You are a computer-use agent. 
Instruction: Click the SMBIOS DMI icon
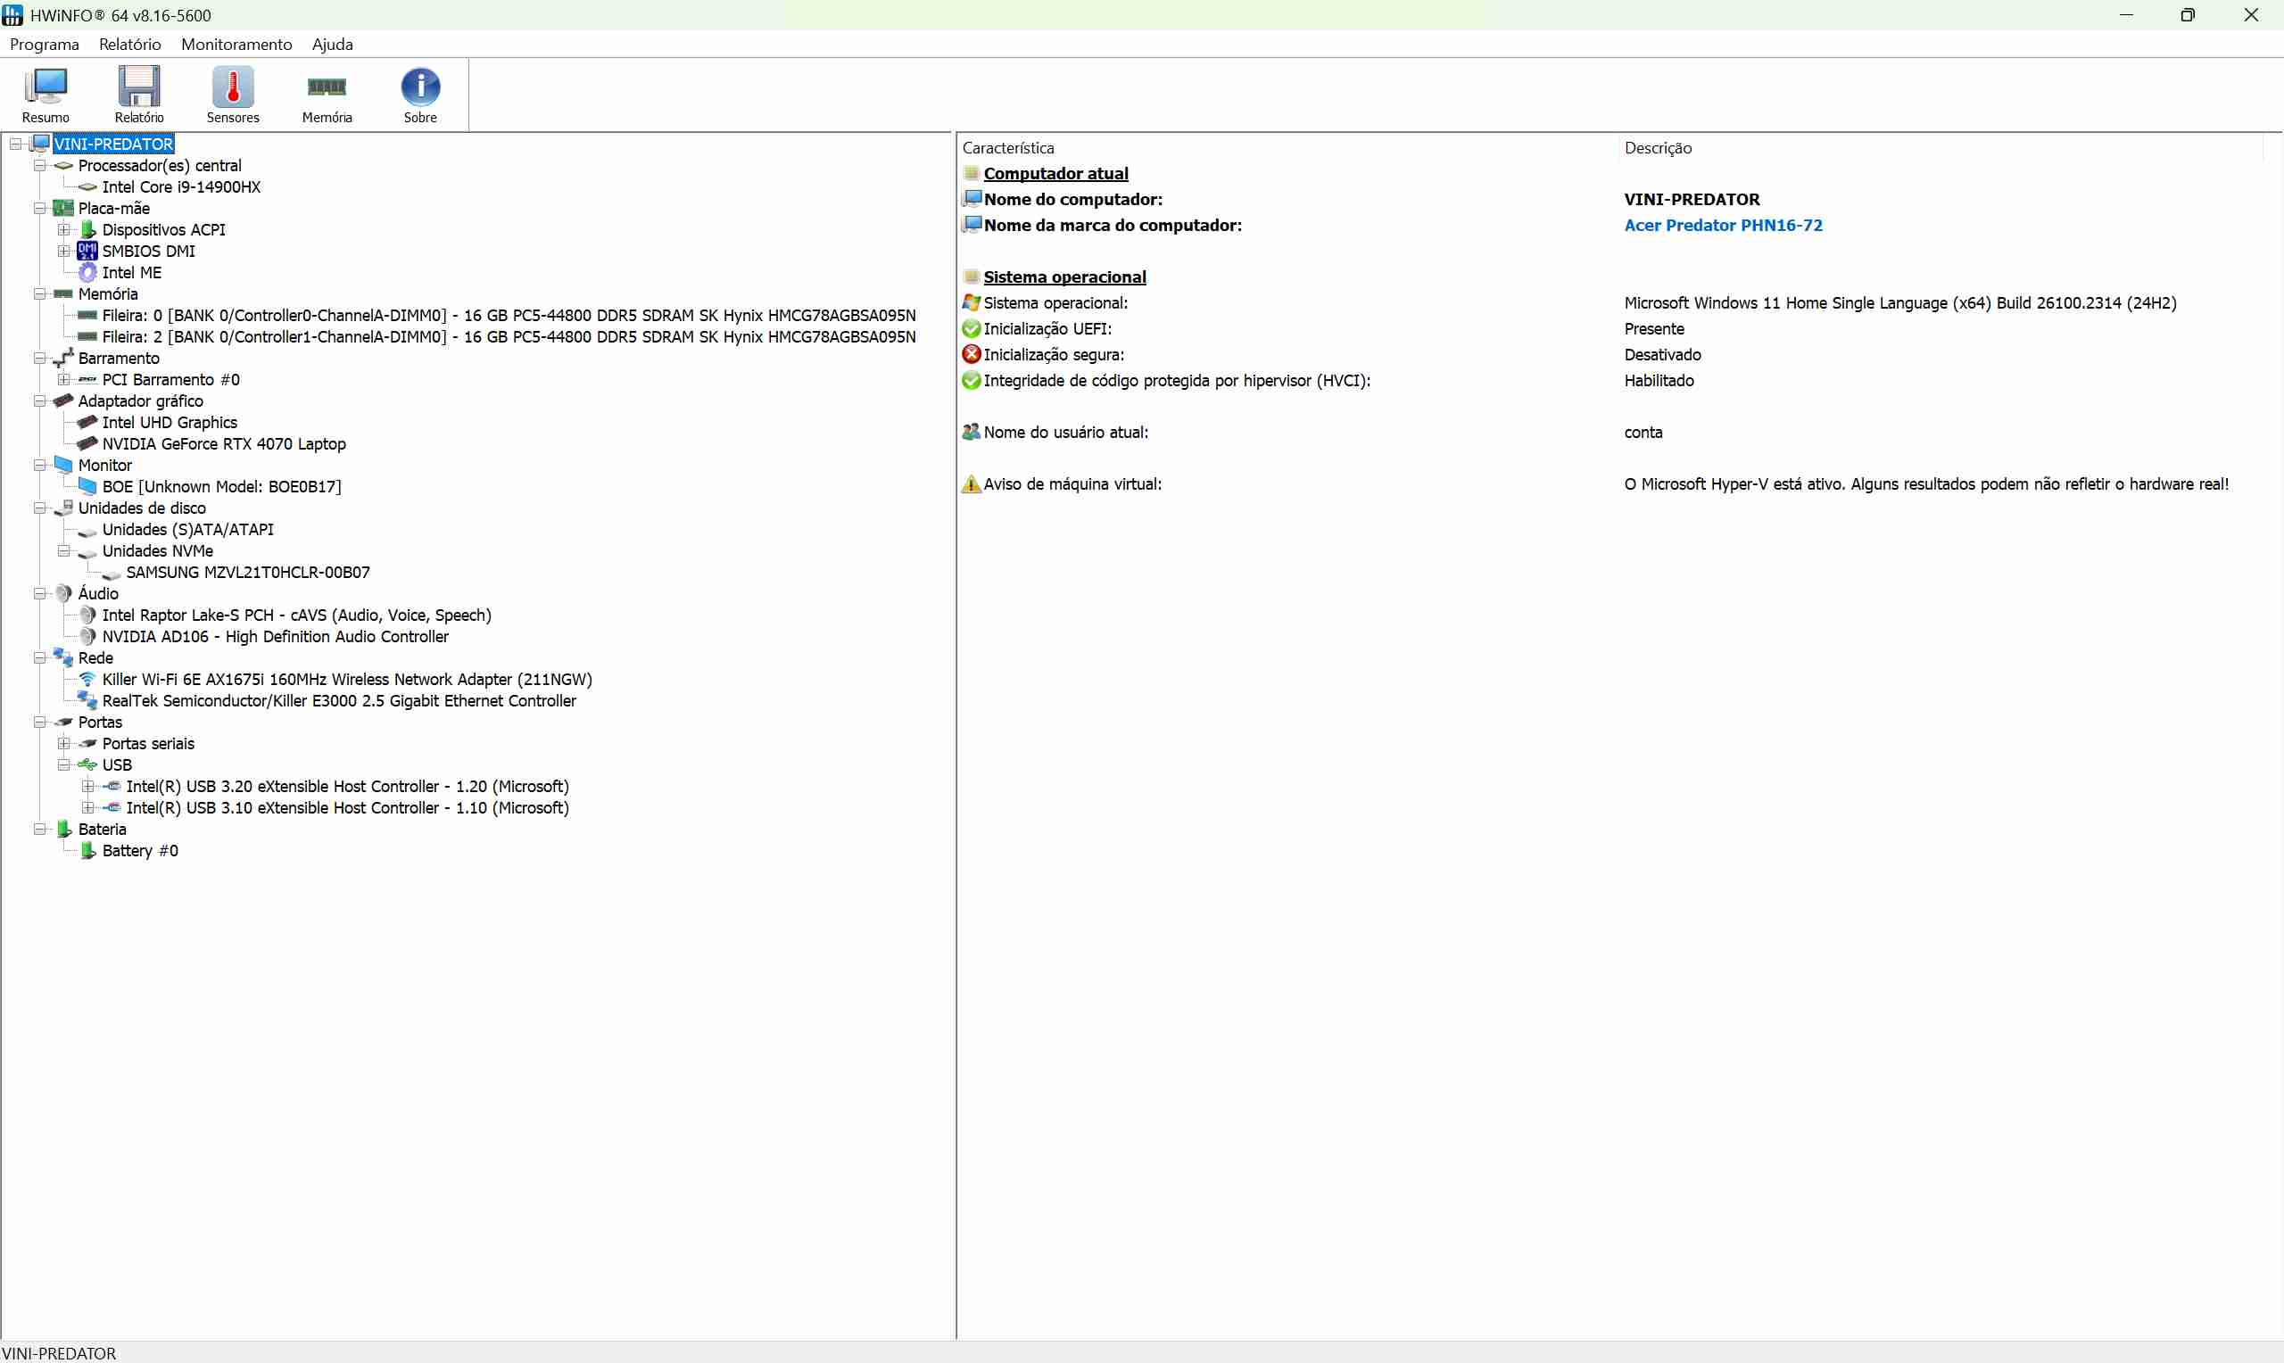[x=87, y=251]
